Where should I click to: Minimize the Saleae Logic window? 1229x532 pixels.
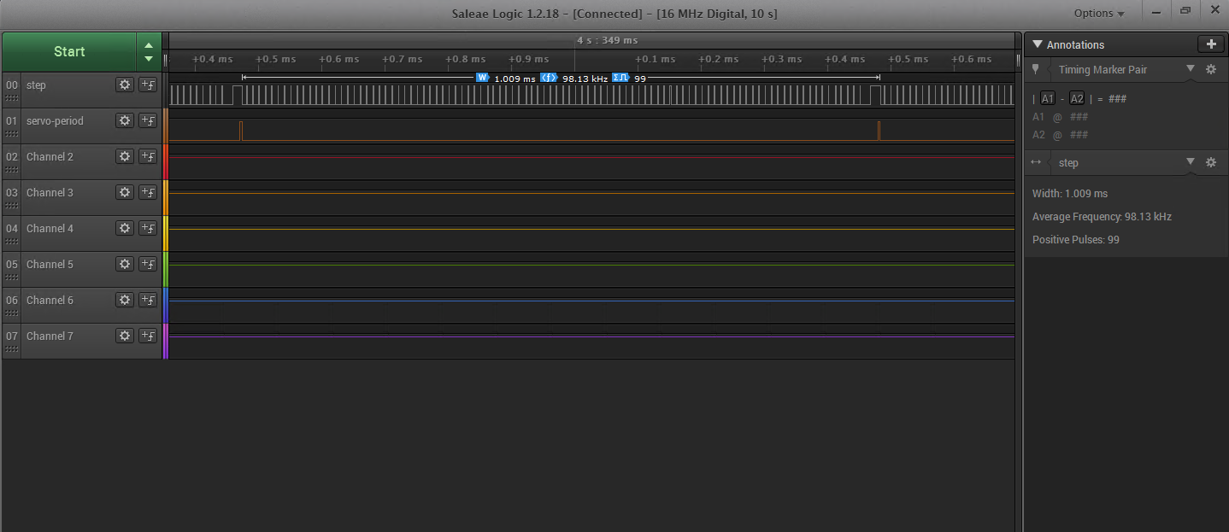coord(1156,12)
